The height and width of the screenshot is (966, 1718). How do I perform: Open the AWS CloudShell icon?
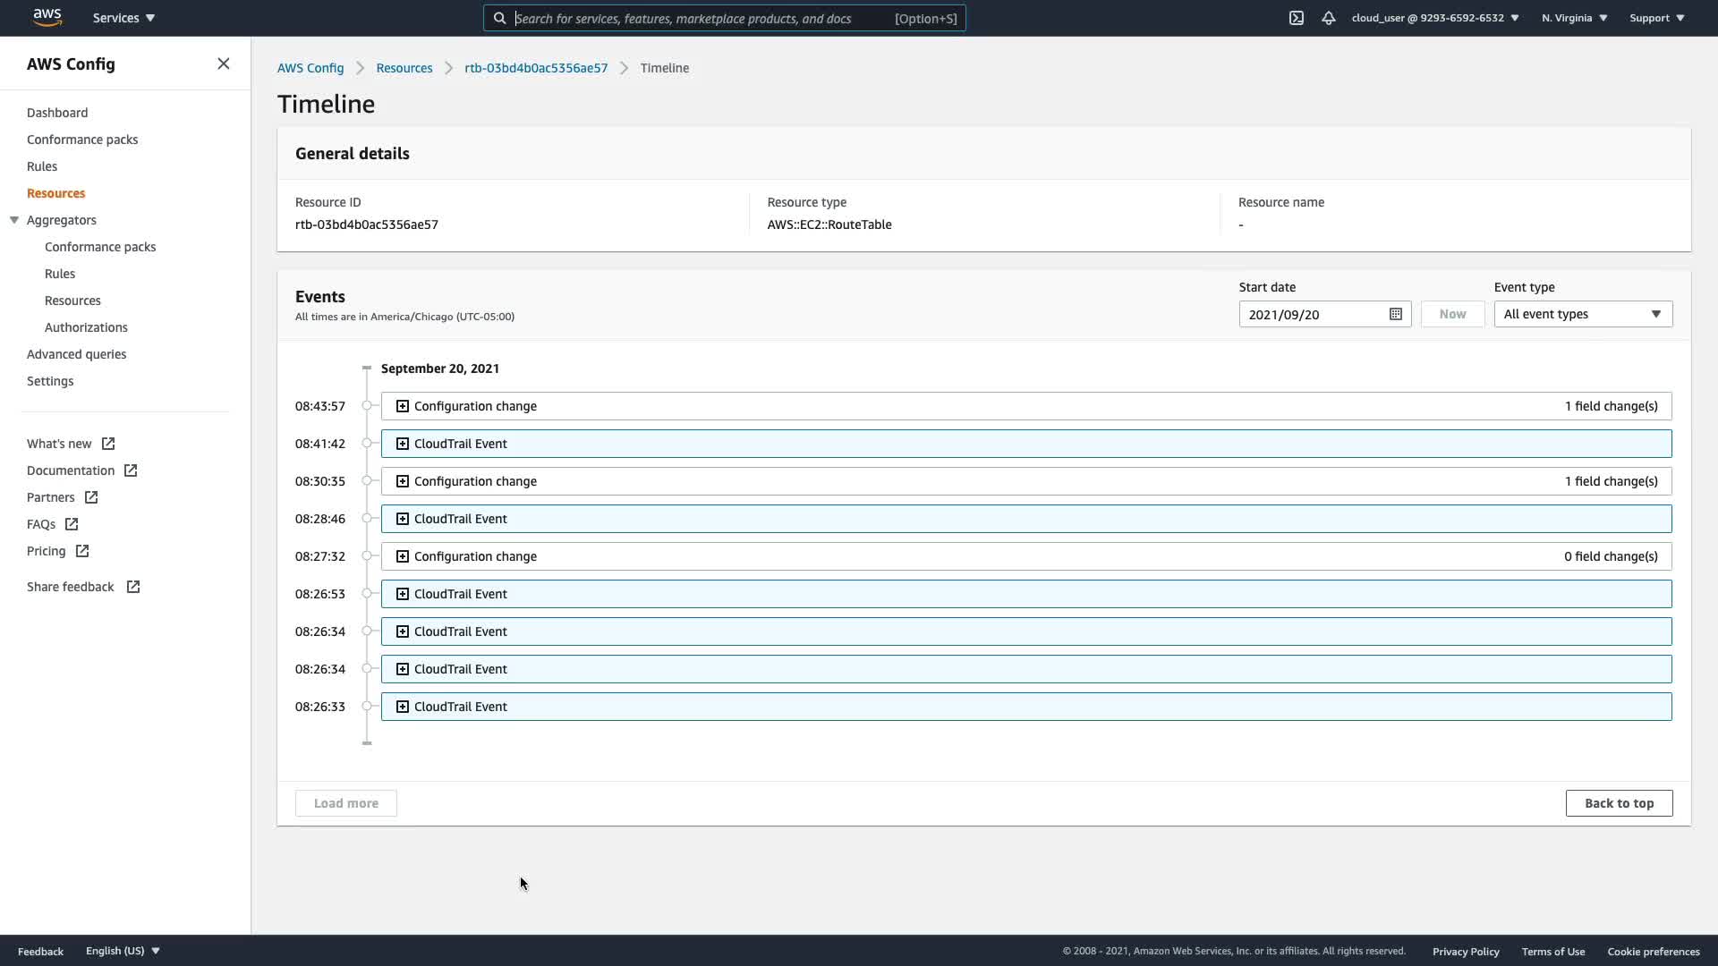point(1296,18)
